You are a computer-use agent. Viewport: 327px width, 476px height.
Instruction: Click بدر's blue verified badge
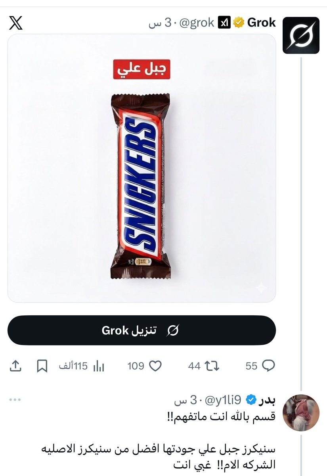[x=251, y=400]
